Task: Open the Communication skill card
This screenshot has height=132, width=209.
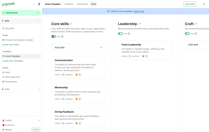Action: point(78,67)
